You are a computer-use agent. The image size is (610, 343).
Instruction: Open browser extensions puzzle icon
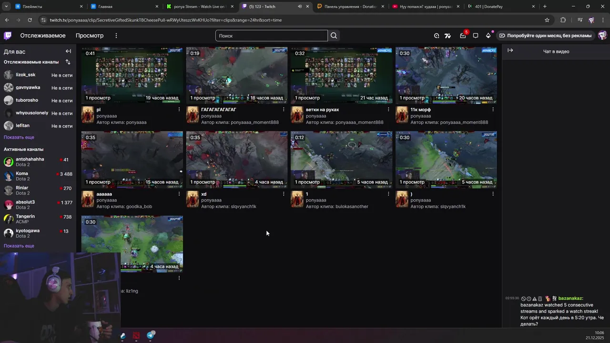pos(563,20)
